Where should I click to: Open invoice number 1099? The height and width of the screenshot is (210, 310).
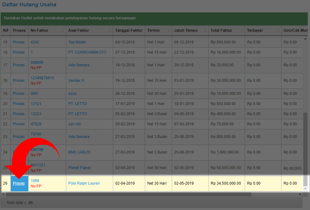tap(35, 181)
